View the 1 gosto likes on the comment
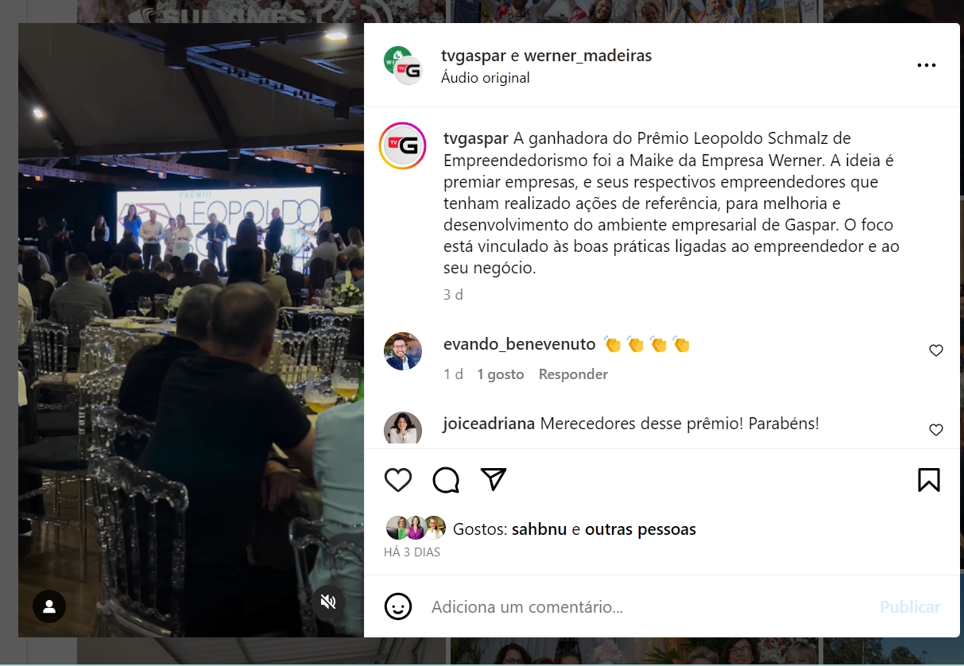Viewport: 964px width, 666px height. click(501, 374)
